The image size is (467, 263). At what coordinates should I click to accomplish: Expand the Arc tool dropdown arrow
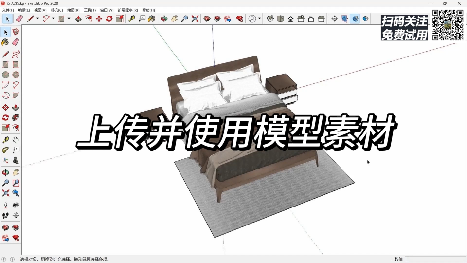pos(53,19)
